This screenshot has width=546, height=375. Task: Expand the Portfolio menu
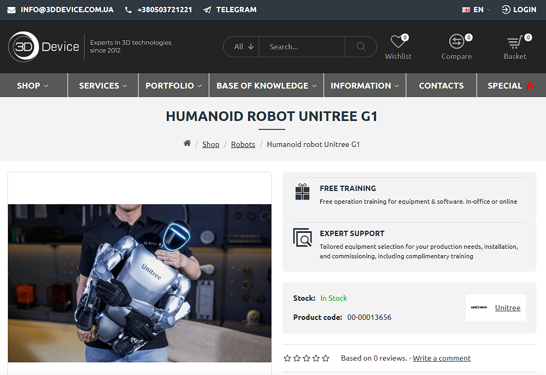(x=174, y=85)
